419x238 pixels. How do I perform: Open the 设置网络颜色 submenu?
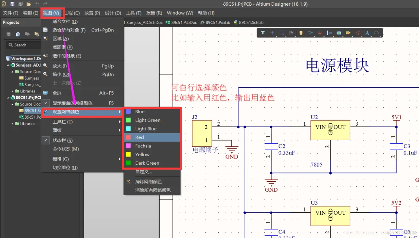[82, 112]
